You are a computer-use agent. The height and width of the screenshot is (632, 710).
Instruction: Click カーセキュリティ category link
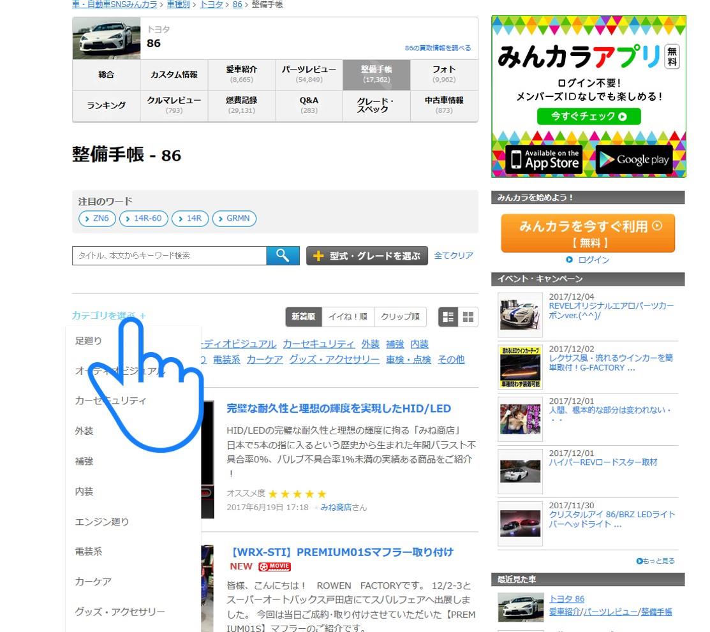(x=319, y=344)
